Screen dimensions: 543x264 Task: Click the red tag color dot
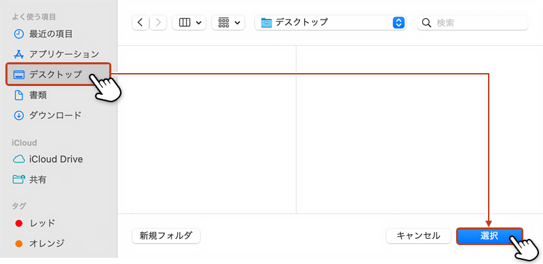click(x=19, y=223)
